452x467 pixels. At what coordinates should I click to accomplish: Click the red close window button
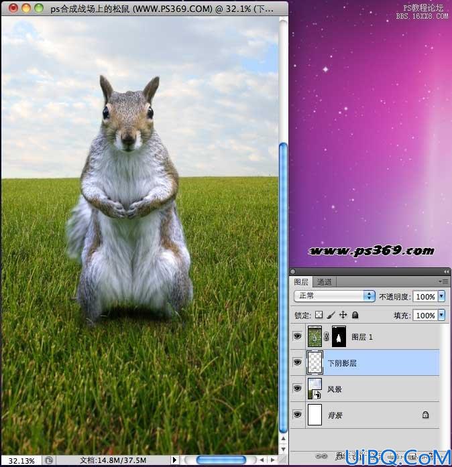pos(13,8)
